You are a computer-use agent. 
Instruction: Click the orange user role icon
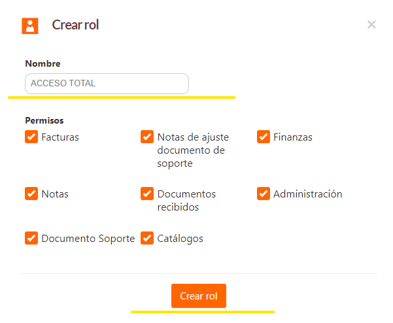30,25
